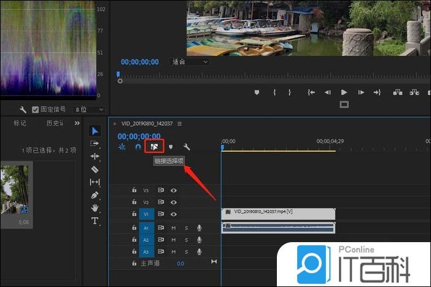The width and height of the screenshot is (431, 287).
Task: Click the Linked Selection button
Action: 154,147
